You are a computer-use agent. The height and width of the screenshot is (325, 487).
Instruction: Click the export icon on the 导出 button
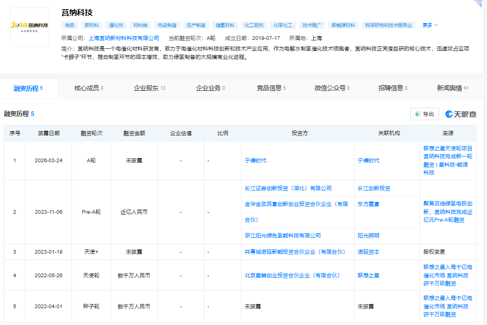418,114
